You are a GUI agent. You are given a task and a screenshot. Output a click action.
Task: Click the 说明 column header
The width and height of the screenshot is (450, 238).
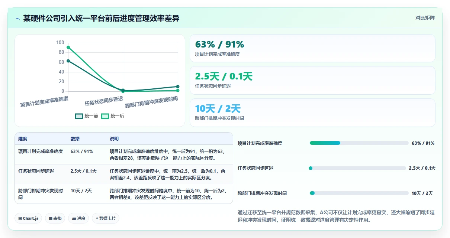(114, 138)
